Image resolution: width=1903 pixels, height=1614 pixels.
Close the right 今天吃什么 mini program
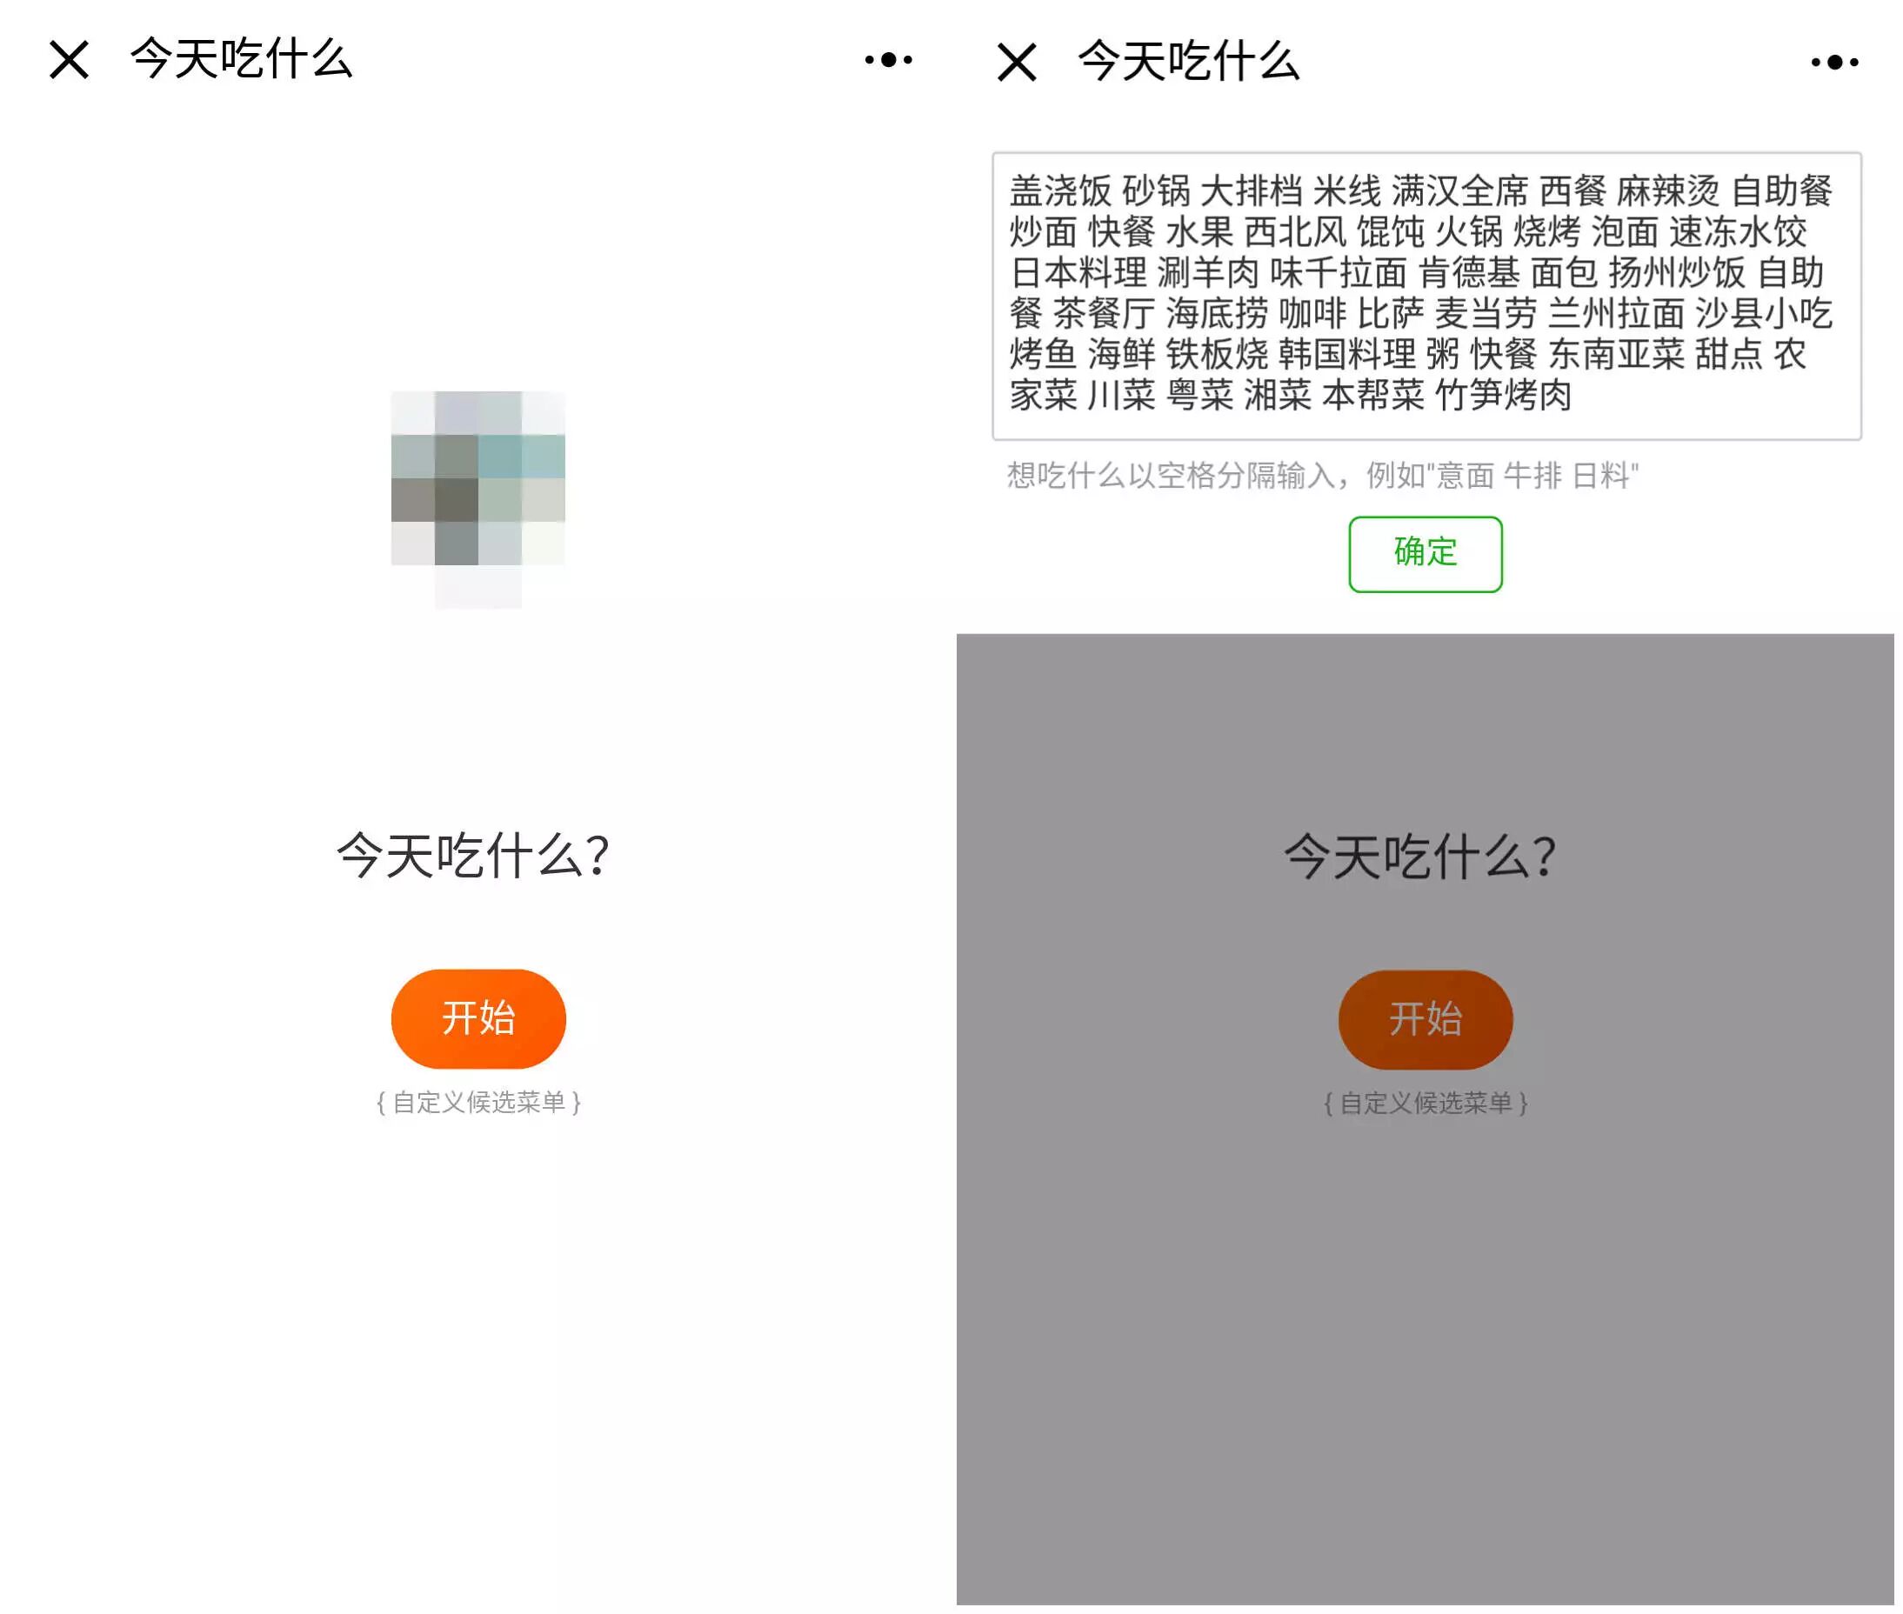click(1017, 63)
